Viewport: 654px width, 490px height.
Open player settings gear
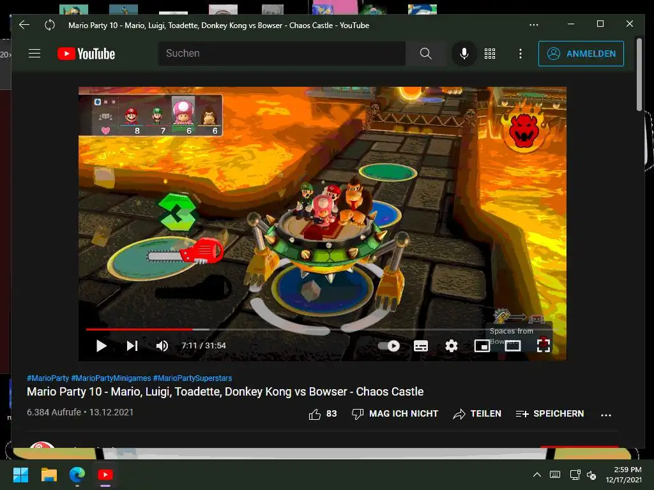point(452,346)
